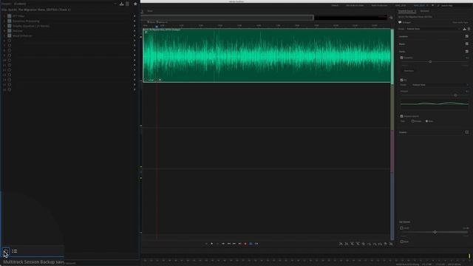
Task: Open effect menu arrow for Graphic Equalizer slot
Action: point(135,26)
